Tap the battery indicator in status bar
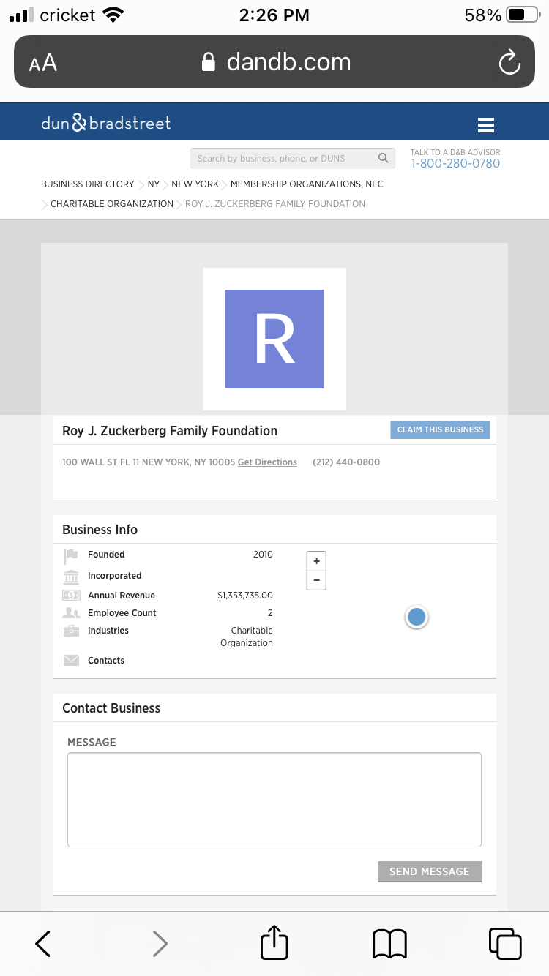This screenshot has width=549, height=976. [522, 15]
